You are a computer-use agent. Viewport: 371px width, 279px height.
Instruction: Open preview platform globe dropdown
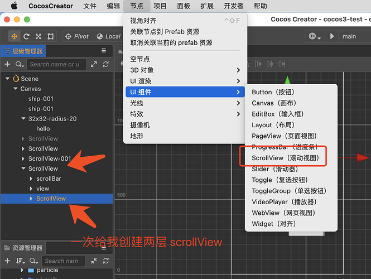click(315, 36)
